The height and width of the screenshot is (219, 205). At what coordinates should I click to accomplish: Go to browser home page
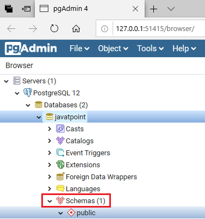tap(76, 28)
